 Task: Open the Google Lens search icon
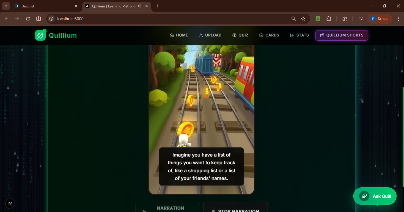click(x=345, y=19)
